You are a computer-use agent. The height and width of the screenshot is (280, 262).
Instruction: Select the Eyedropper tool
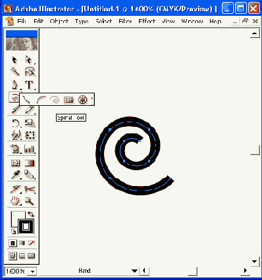coord(16,175)
